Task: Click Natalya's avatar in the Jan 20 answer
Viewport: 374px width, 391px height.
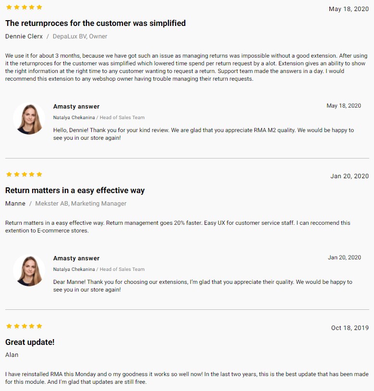Action: pos(29,270)
